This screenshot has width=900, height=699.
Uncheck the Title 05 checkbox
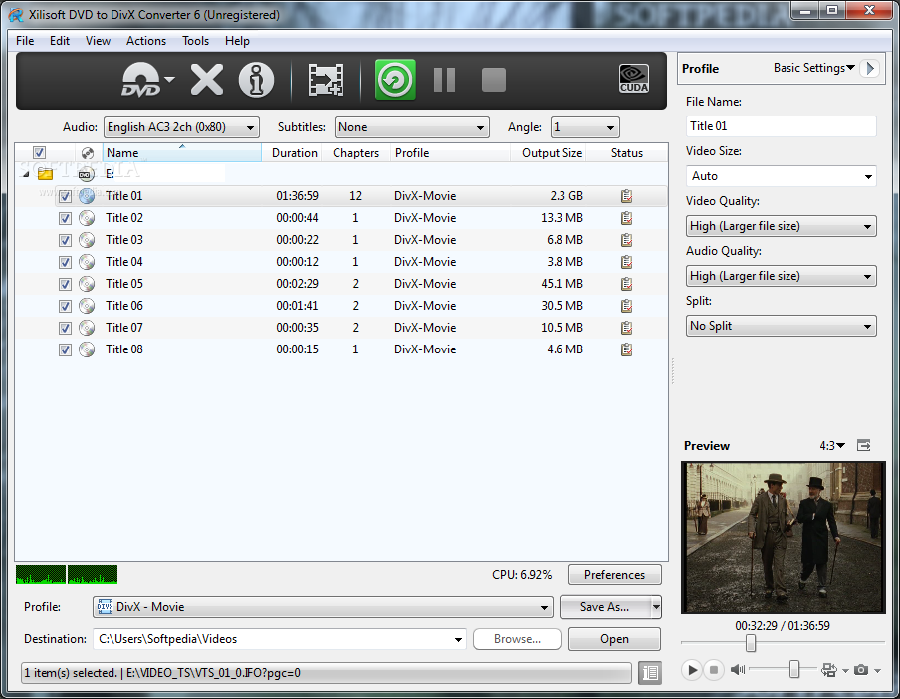tap(65, 284)
